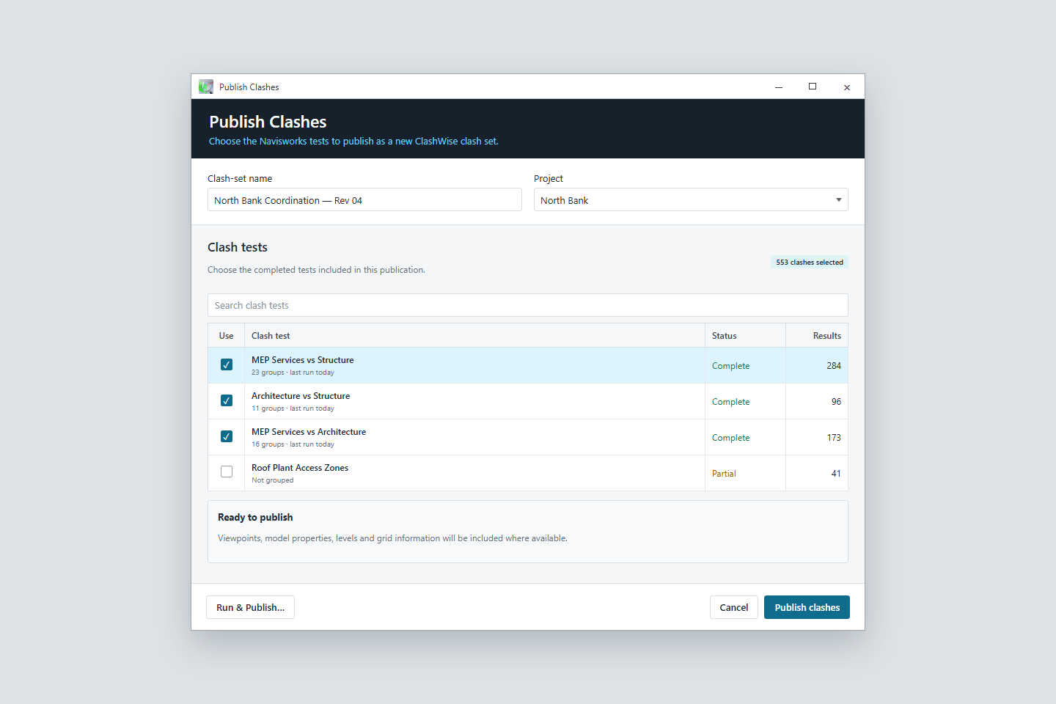The image size is (1056, 704).
Task: Enable the Roof Plant Access Zones test
Action: tap(227, 472)
